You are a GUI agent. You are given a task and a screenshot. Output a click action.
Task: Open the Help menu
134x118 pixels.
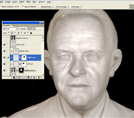coord(49,2)
